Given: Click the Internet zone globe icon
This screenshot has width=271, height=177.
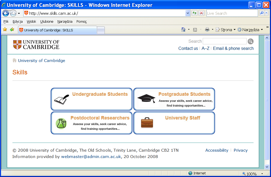Looking at the screenshot, I should pyautogui.click(x=191, y=173).
